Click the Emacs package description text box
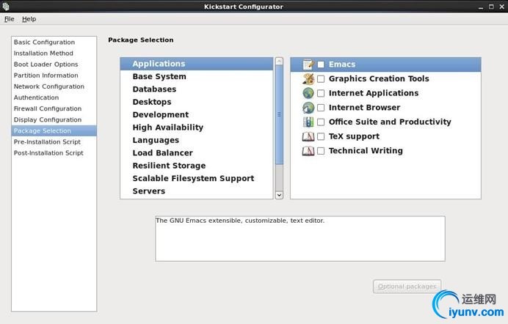The width and height of the screenshot is (508, 324). point(300,239)
